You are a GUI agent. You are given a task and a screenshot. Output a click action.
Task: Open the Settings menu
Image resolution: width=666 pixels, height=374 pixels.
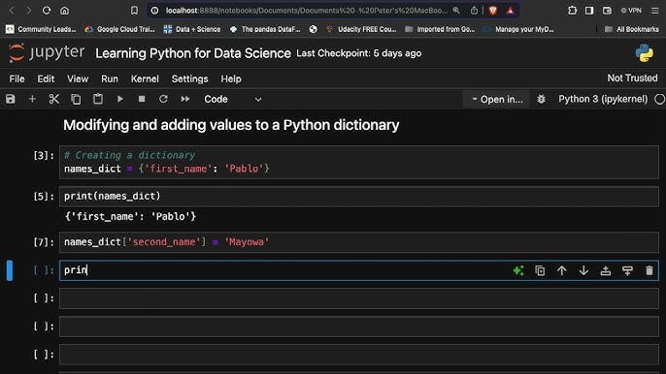(x=190, y=78)
